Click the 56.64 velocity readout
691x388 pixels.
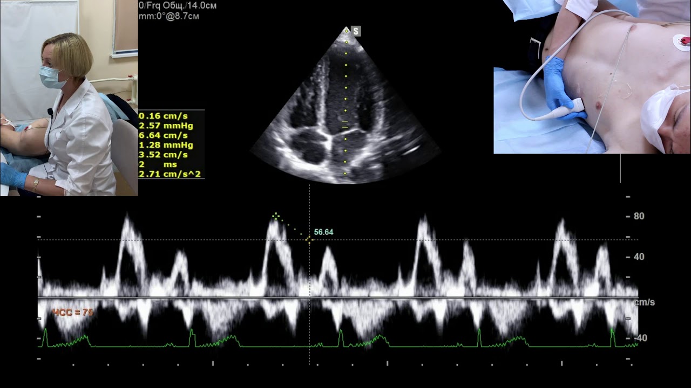coord(323,232)
